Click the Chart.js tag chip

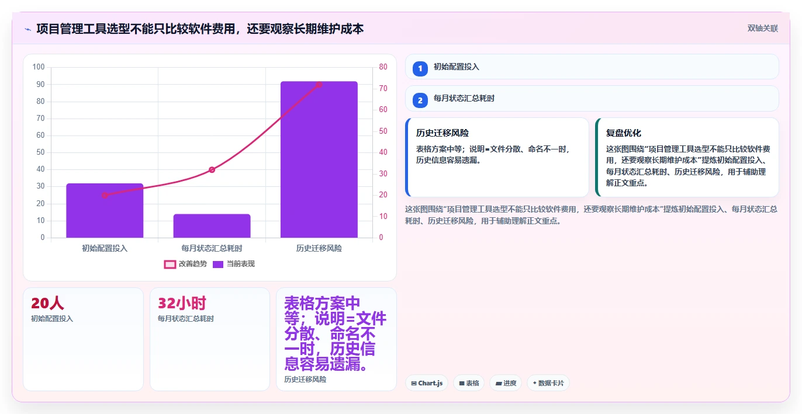427,383
